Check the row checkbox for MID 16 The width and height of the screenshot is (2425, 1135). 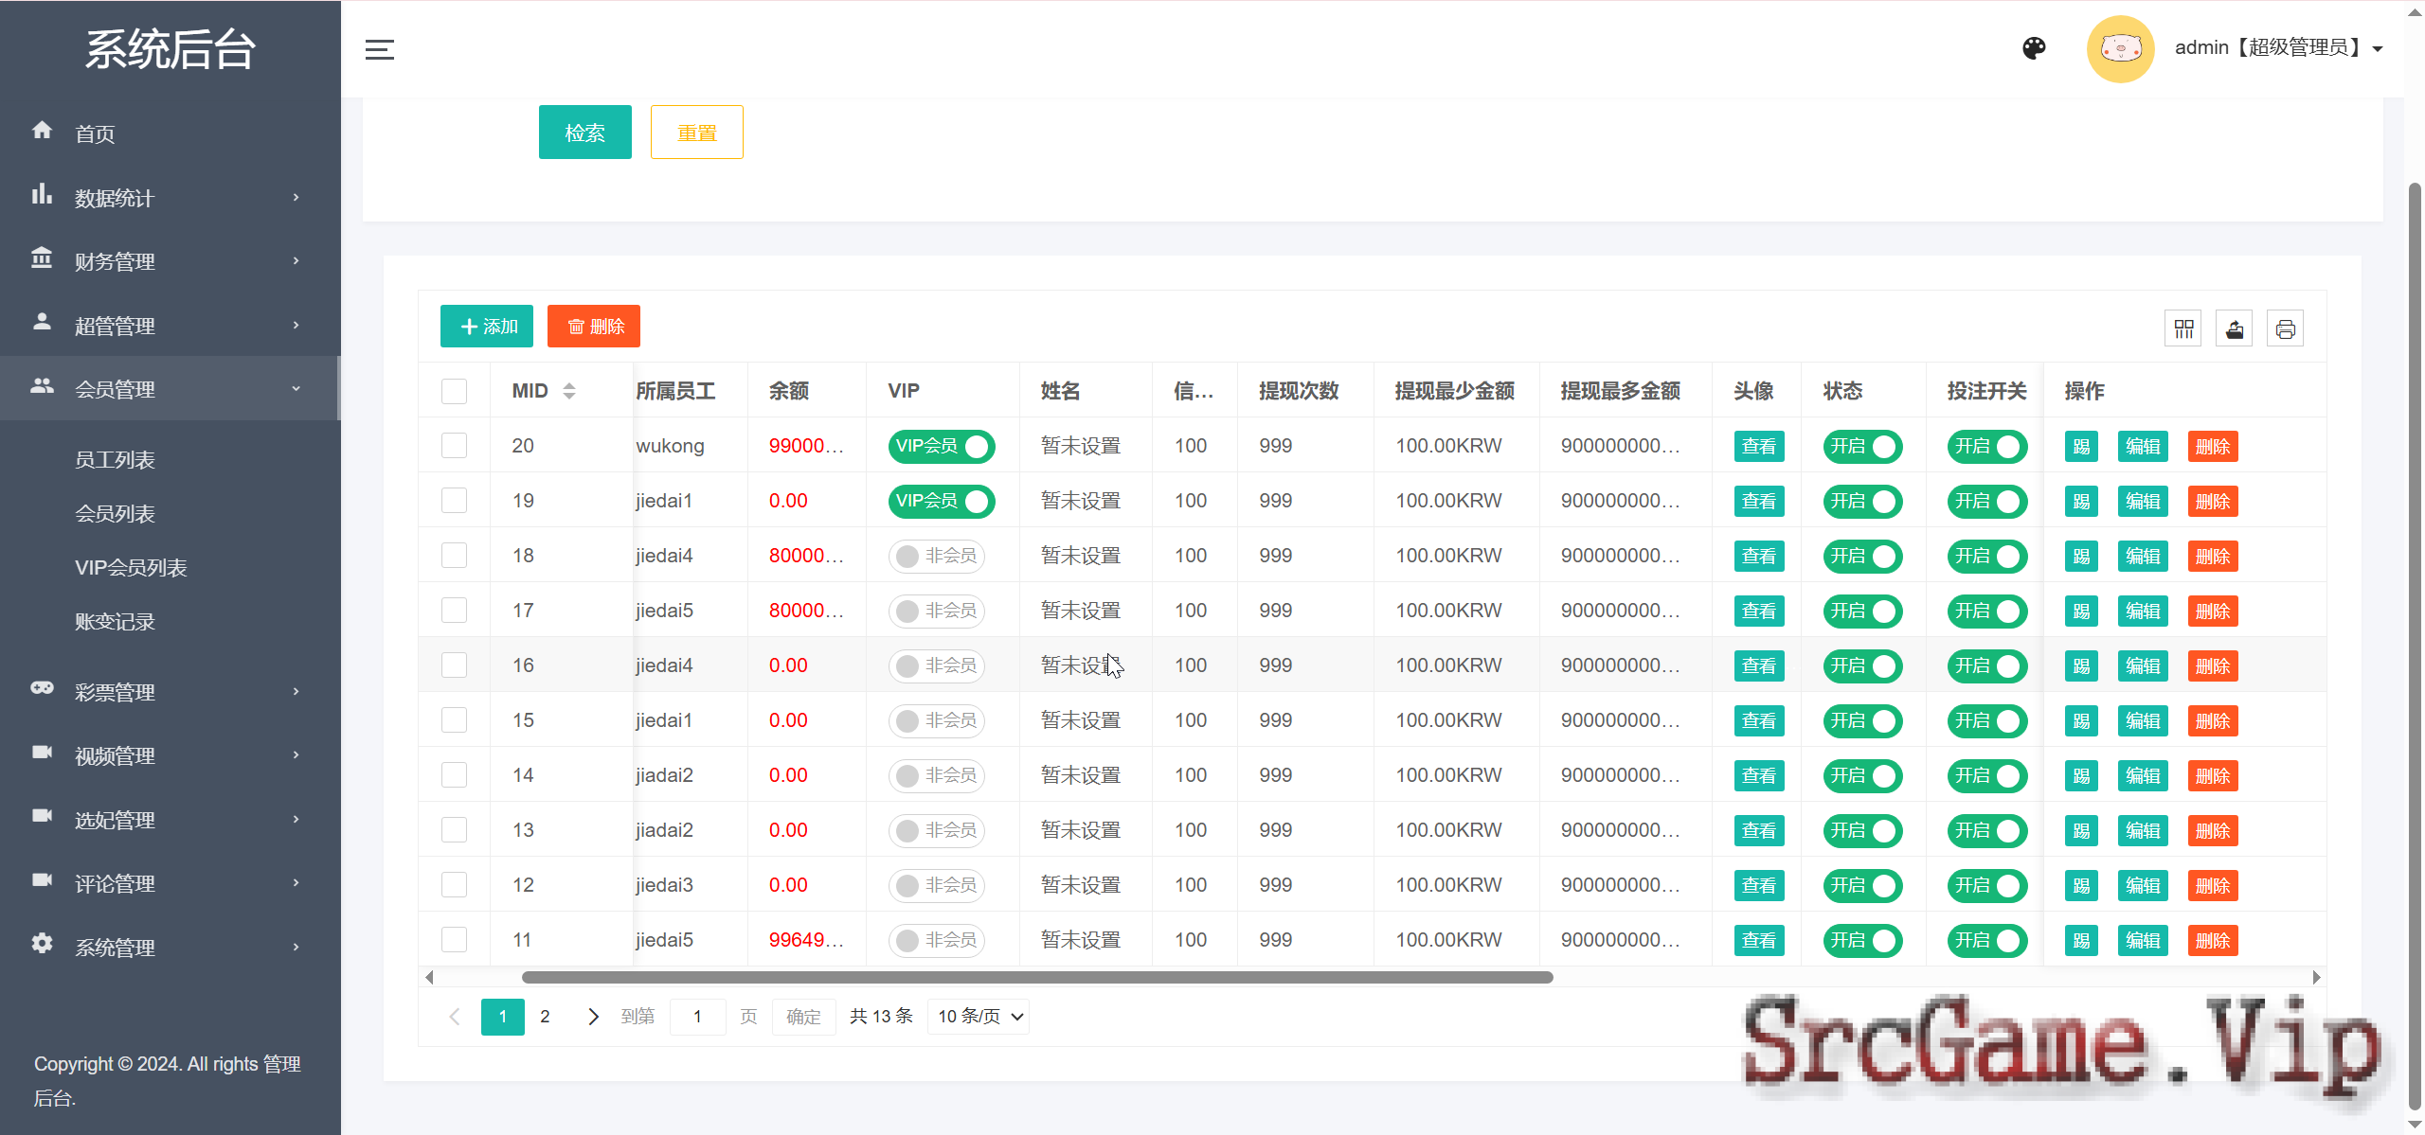point(455,665)
